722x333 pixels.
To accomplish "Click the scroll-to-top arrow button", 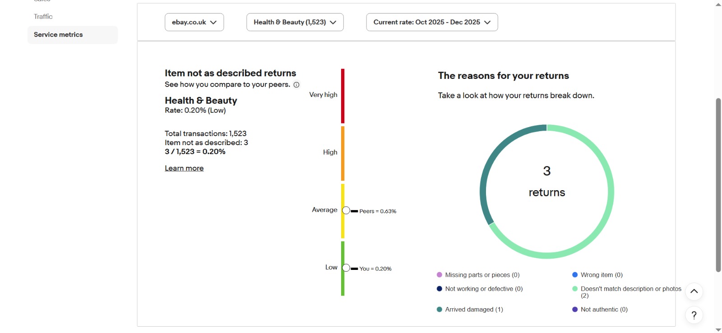I will pyautogui.click(x=694, y=292).
